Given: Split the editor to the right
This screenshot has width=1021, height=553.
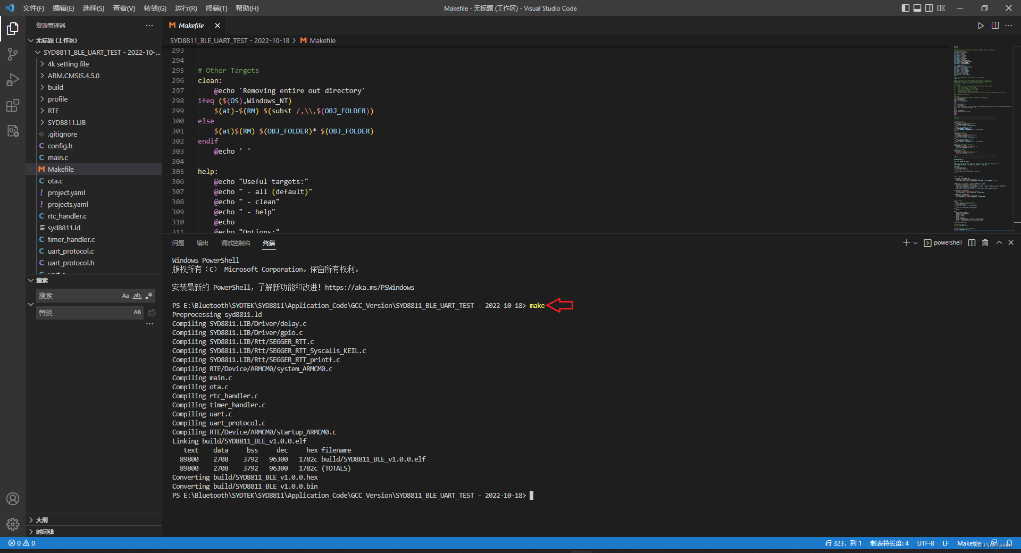Looking at the screenshot, I should pyautogui.click(x=995, y=26).
